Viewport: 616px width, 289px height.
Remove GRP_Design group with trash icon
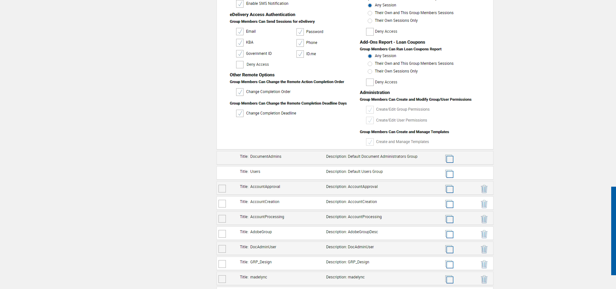484,264
